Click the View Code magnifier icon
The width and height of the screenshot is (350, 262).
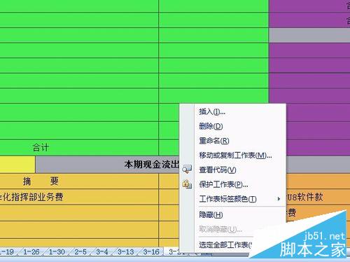click(x=187, y=170)
